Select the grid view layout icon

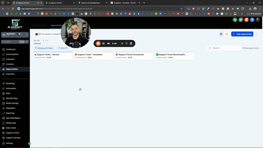221,34
